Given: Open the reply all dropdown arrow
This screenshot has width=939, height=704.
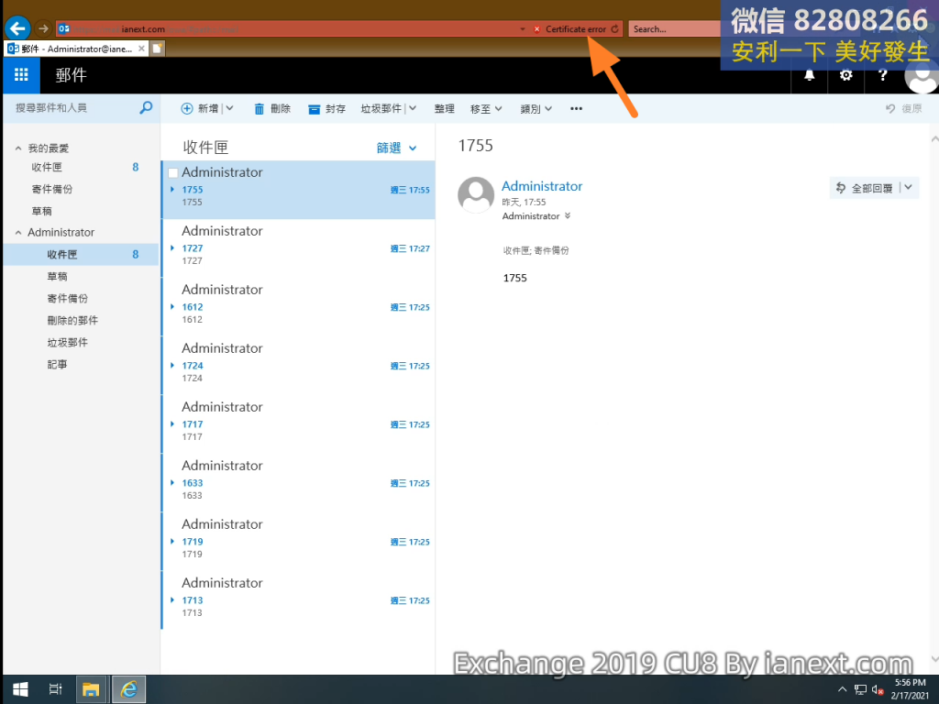Looking at the screenshot, I should [x=908, y=187].
